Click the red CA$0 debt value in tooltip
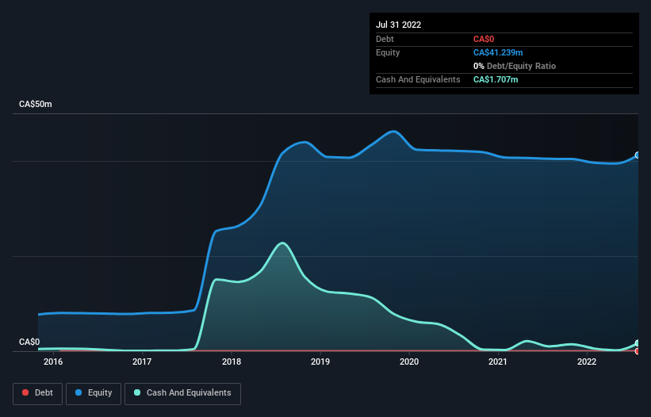 coord(484,39)
